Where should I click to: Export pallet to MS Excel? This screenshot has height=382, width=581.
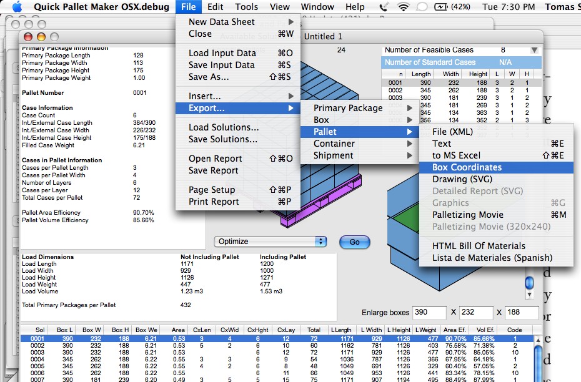point(496,155)
